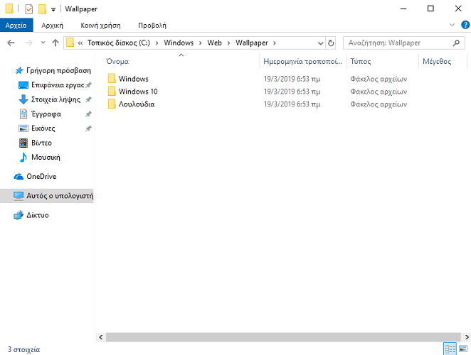The image size is (471, 355).
Task: Click the date cell of Windows 10 row
Action: click(x=292, y=92)
